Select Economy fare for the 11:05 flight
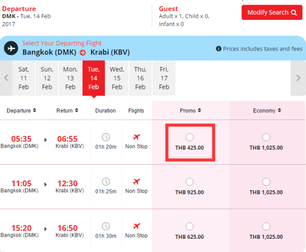Viewport: 306px width, 252px height. (x=266, y=182)
